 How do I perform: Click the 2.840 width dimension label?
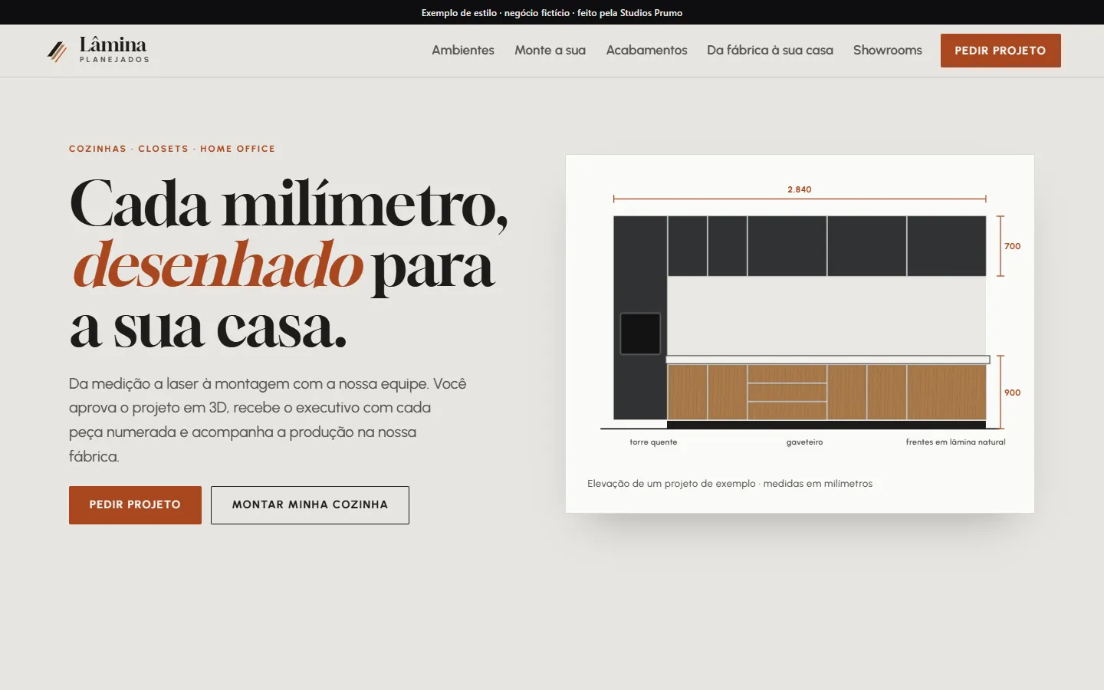800,189
